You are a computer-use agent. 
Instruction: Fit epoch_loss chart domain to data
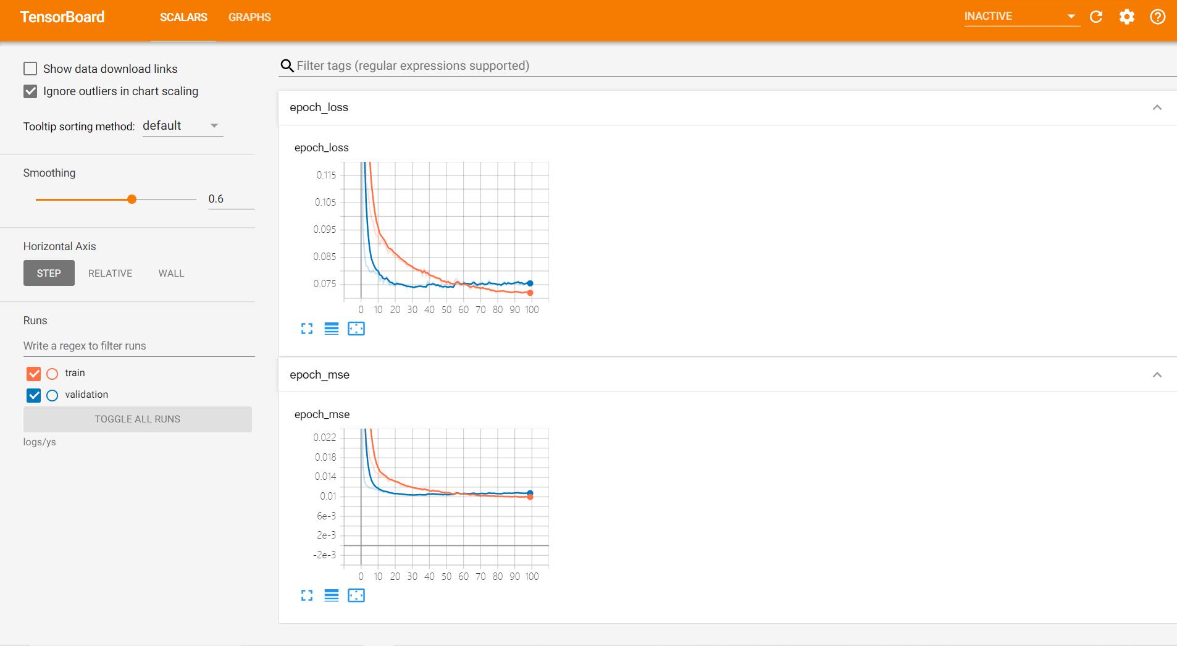point(356,329)
